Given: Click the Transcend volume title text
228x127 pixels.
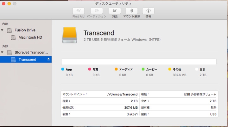Looking at the screenshot, I should click(99, 33).
